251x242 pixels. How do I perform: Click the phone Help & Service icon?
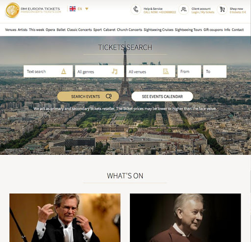[136, 9]
